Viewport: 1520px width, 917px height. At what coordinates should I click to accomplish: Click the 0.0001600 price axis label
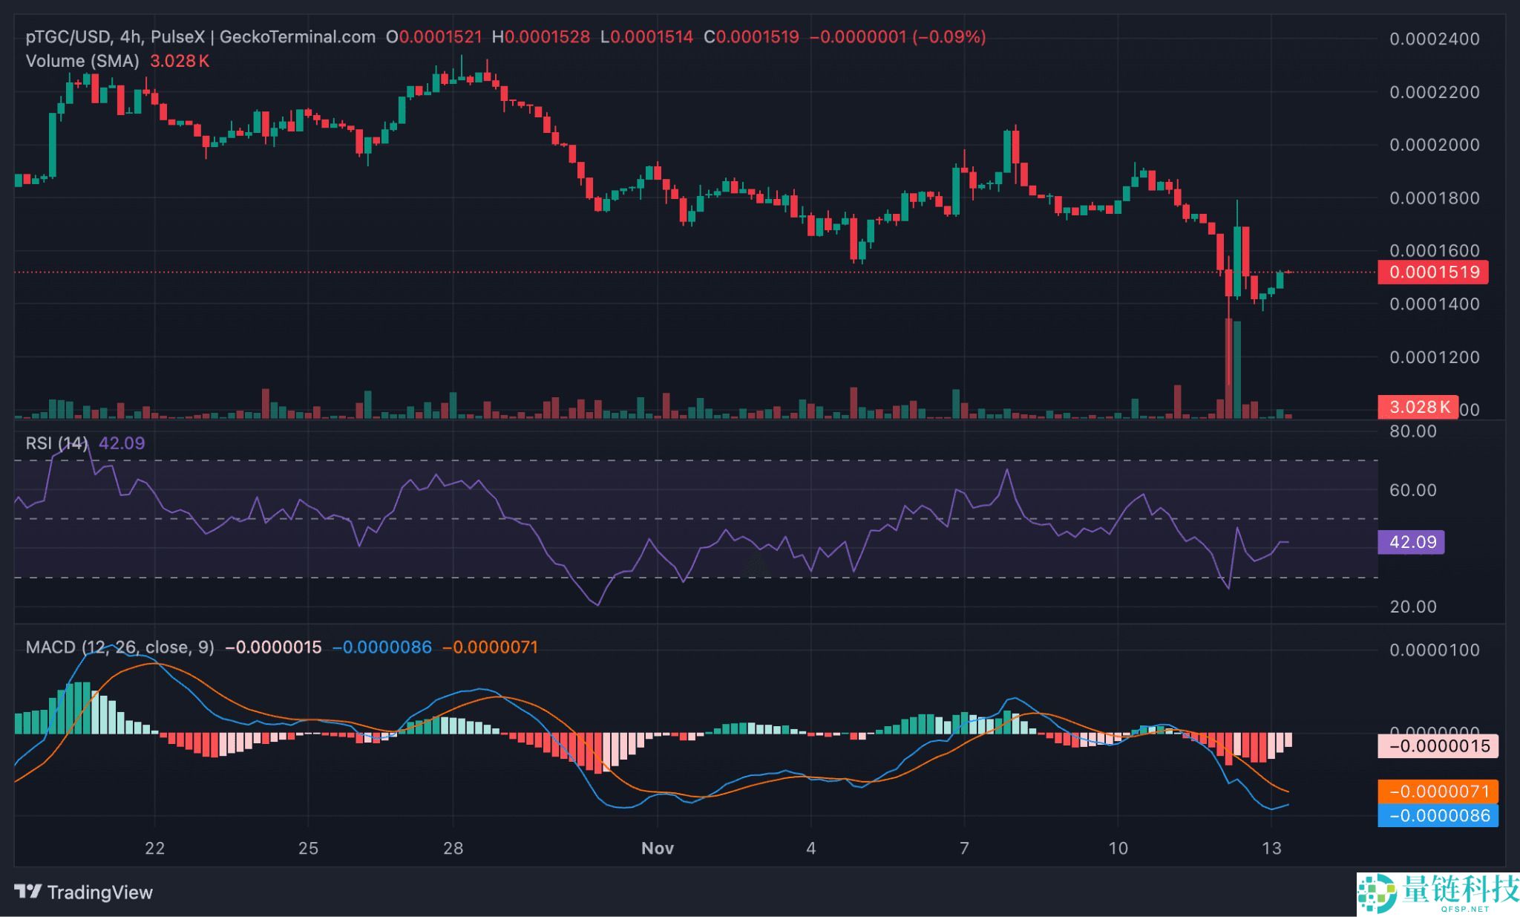coord(1435,251)
